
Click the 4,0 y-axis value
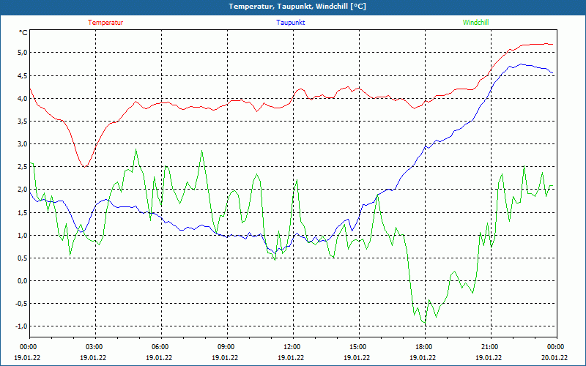(23, 99)
